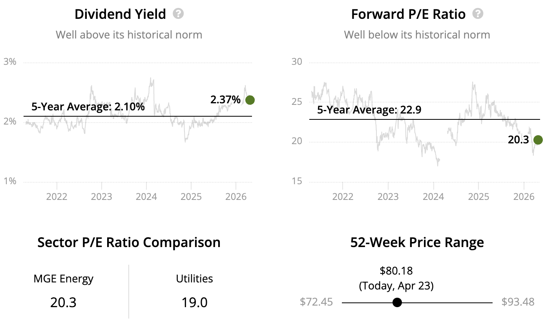Click the $93.48 52-week high price
This screenshot has height=326, width=555.
(518, 302)
